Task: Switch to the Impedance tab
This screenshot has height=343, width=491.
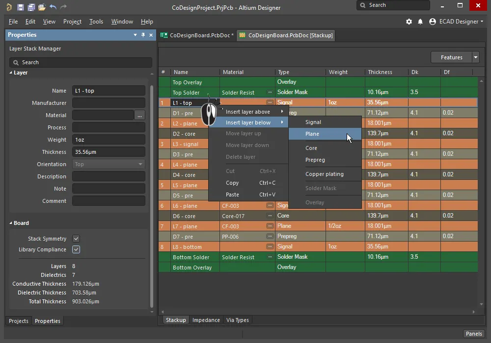Action: coord(206,320)
